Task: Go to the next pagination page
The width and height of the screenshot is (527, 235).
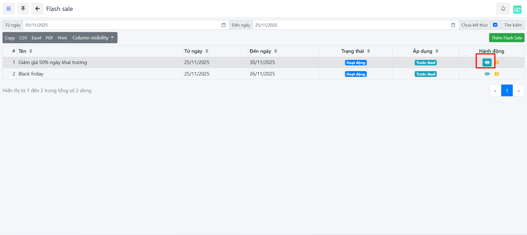Action: point(518,91)
